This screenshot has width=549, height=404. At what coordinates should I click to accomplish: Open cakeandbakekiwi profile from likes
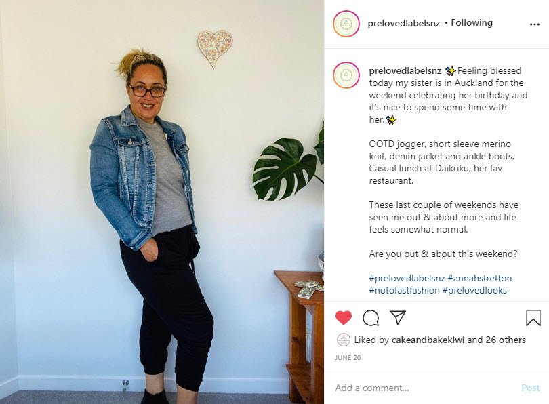pyautogui.click(x=428, y=340)
